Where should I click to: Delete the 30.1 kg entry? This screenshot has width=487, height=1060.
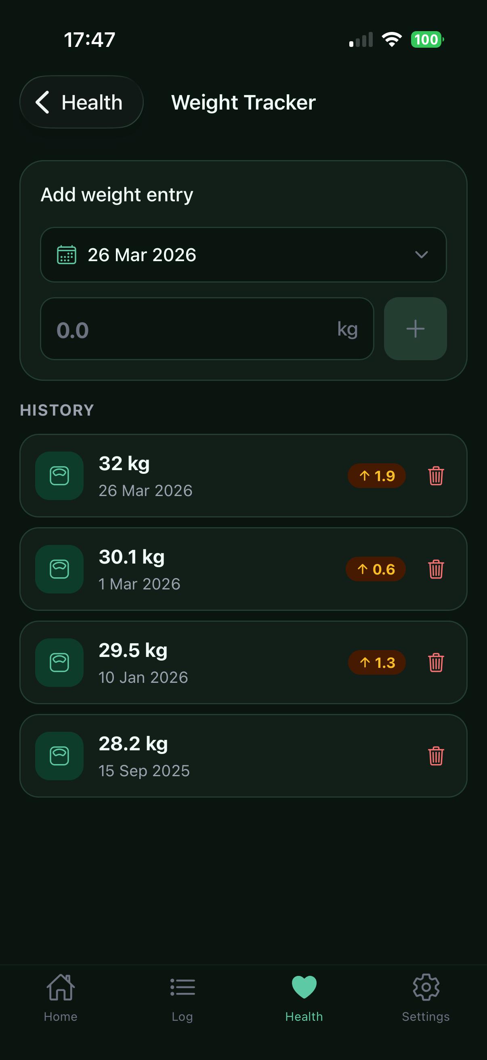pyautogui.click(x=436, y=569)
